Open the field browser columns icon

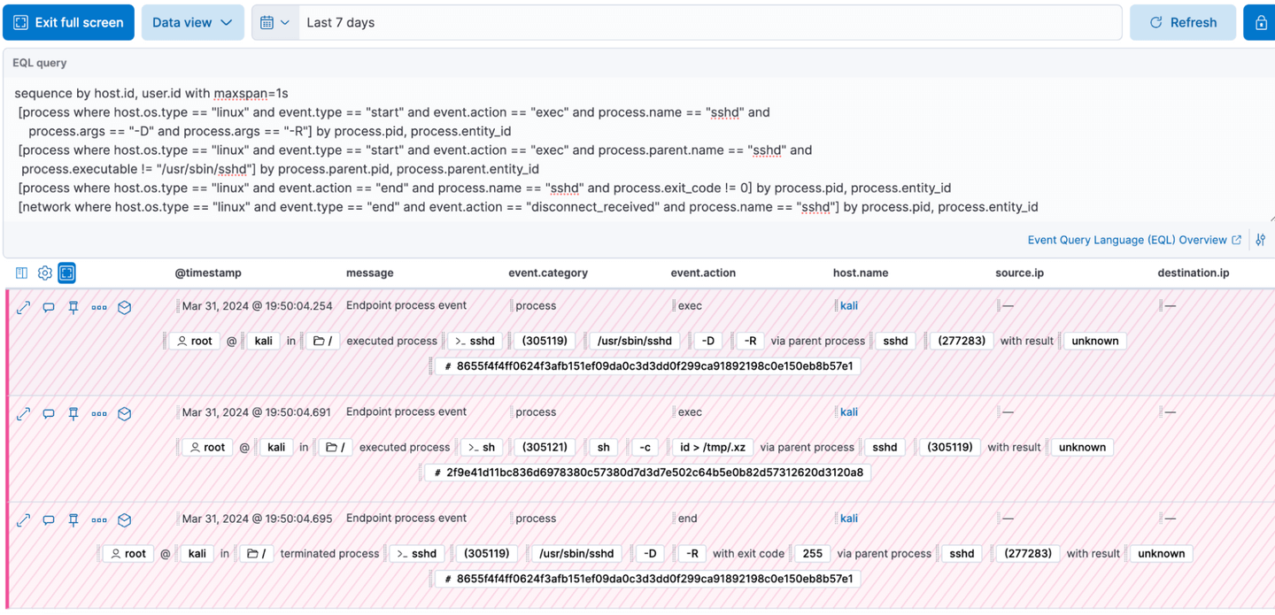coord(22,273)
